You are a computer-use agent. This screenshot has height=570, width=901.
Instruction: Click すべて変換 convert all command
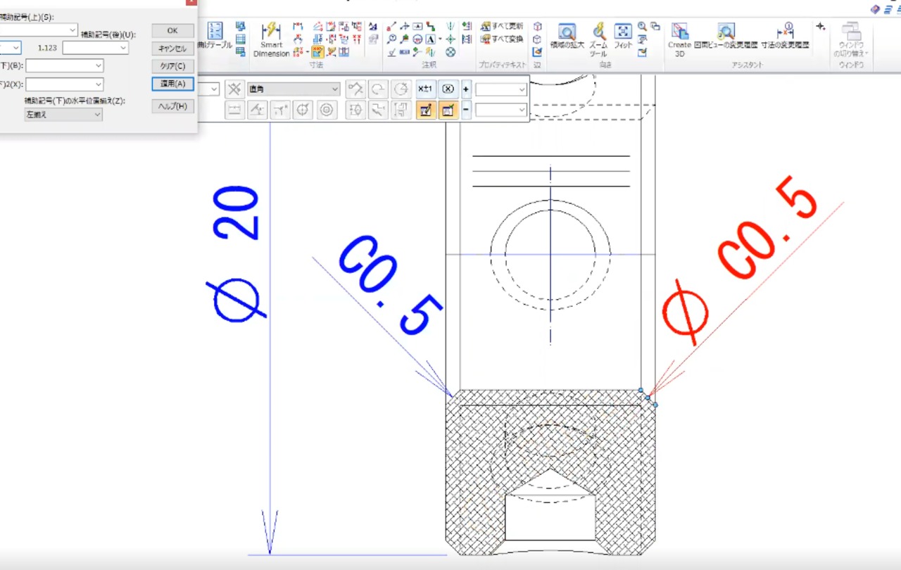[503, 39]
